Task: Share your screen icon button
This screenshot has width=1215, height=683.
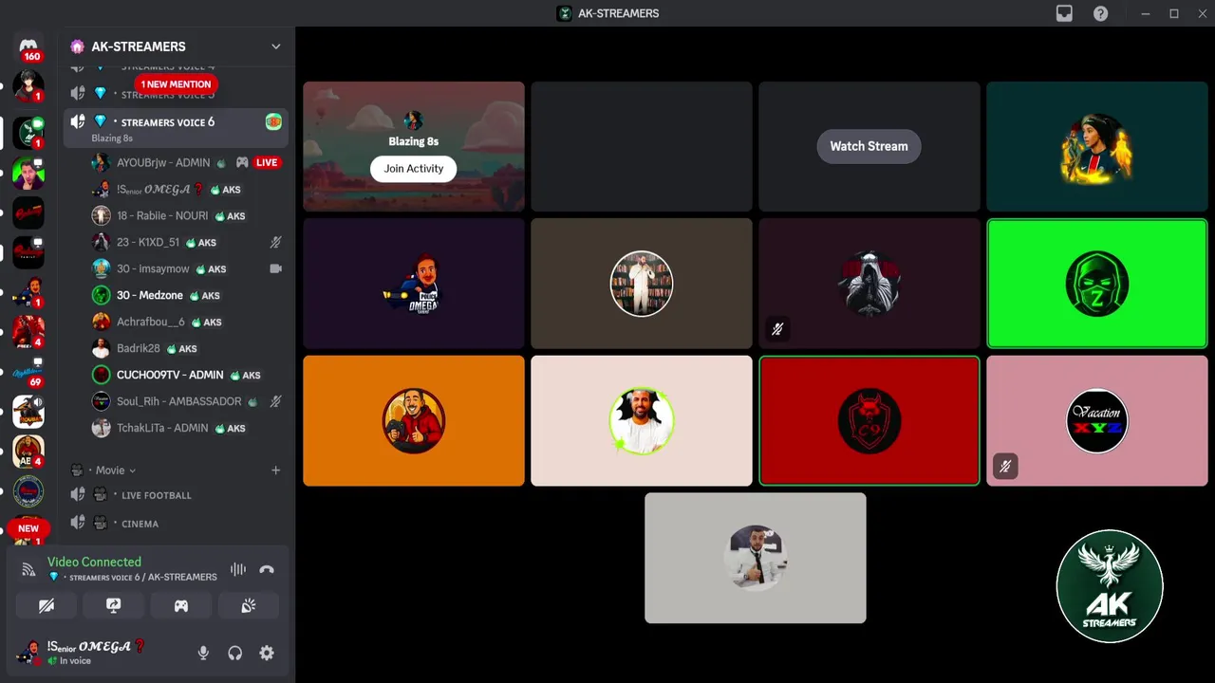Action: [113, 605]
